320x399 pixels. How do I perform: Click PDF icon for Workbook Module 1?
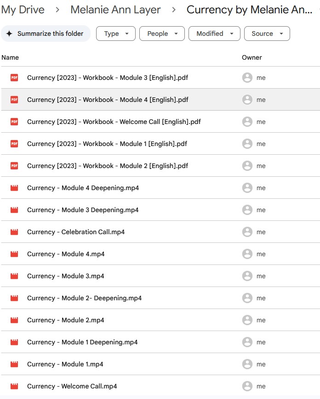pyautogui.click(x=14, y=144)
